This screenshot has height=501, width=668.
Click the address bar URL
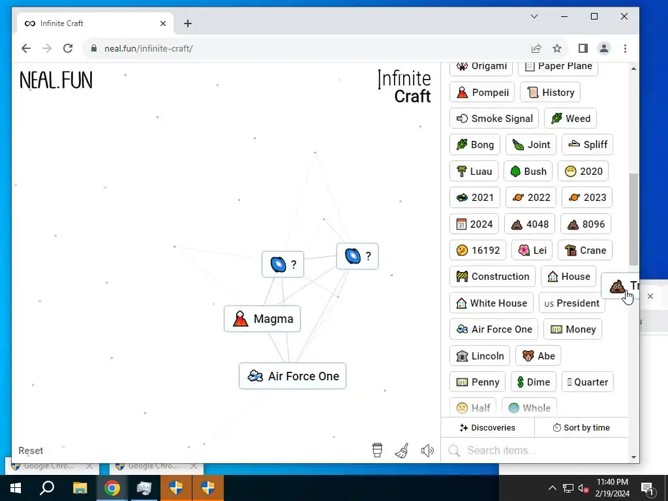point(148,48)
